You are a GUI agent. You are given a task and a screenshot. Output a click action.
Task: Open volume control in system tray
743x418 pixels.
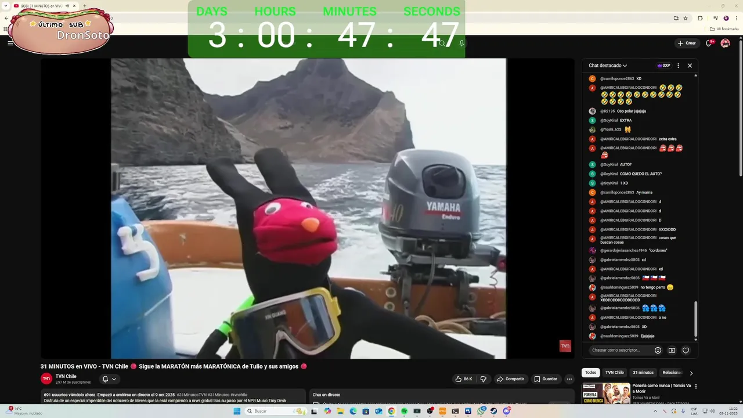713,411
